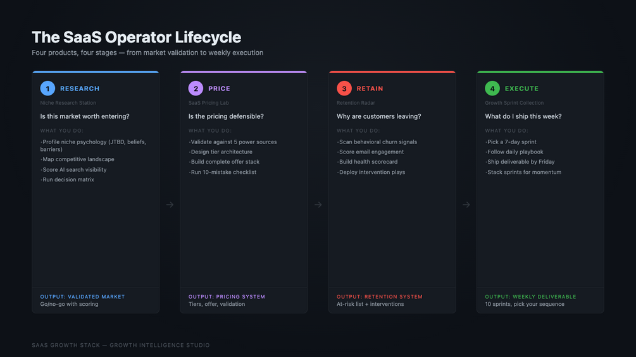Click 'Is this market worth entering?' question
The image size is (636, 357).
[85, 116]
